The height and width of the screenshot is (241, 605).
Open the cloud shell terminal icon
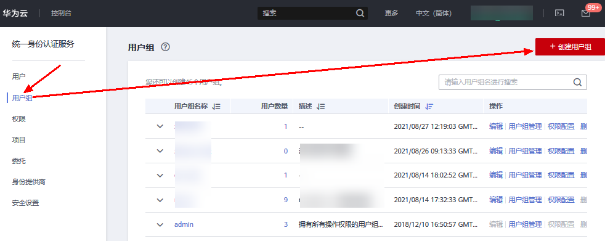click(559, 13)
